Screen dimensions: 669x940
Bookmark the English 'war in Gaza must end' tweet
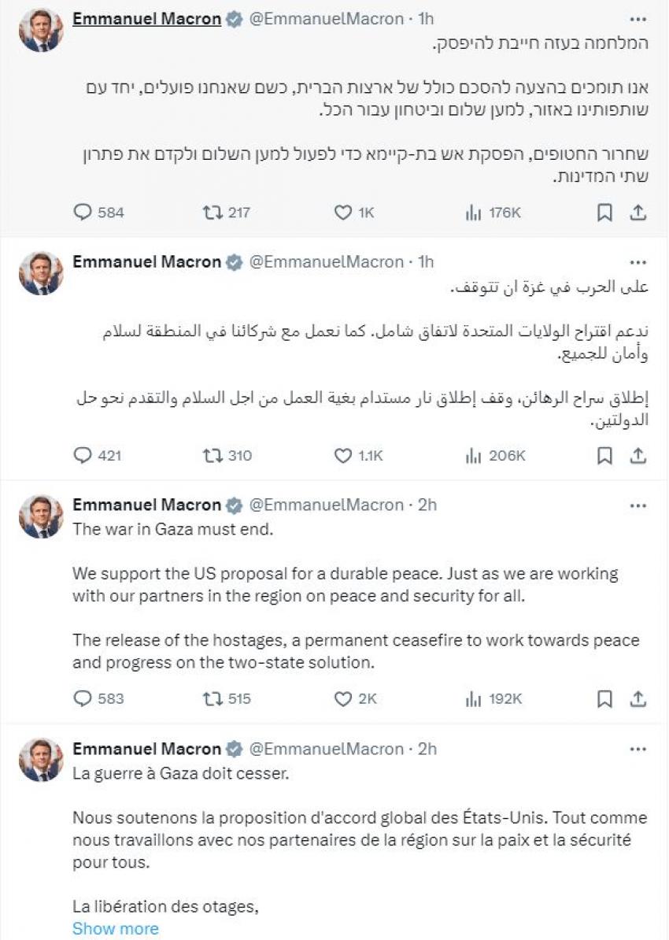pyautogui.click(x=604, y=698)
